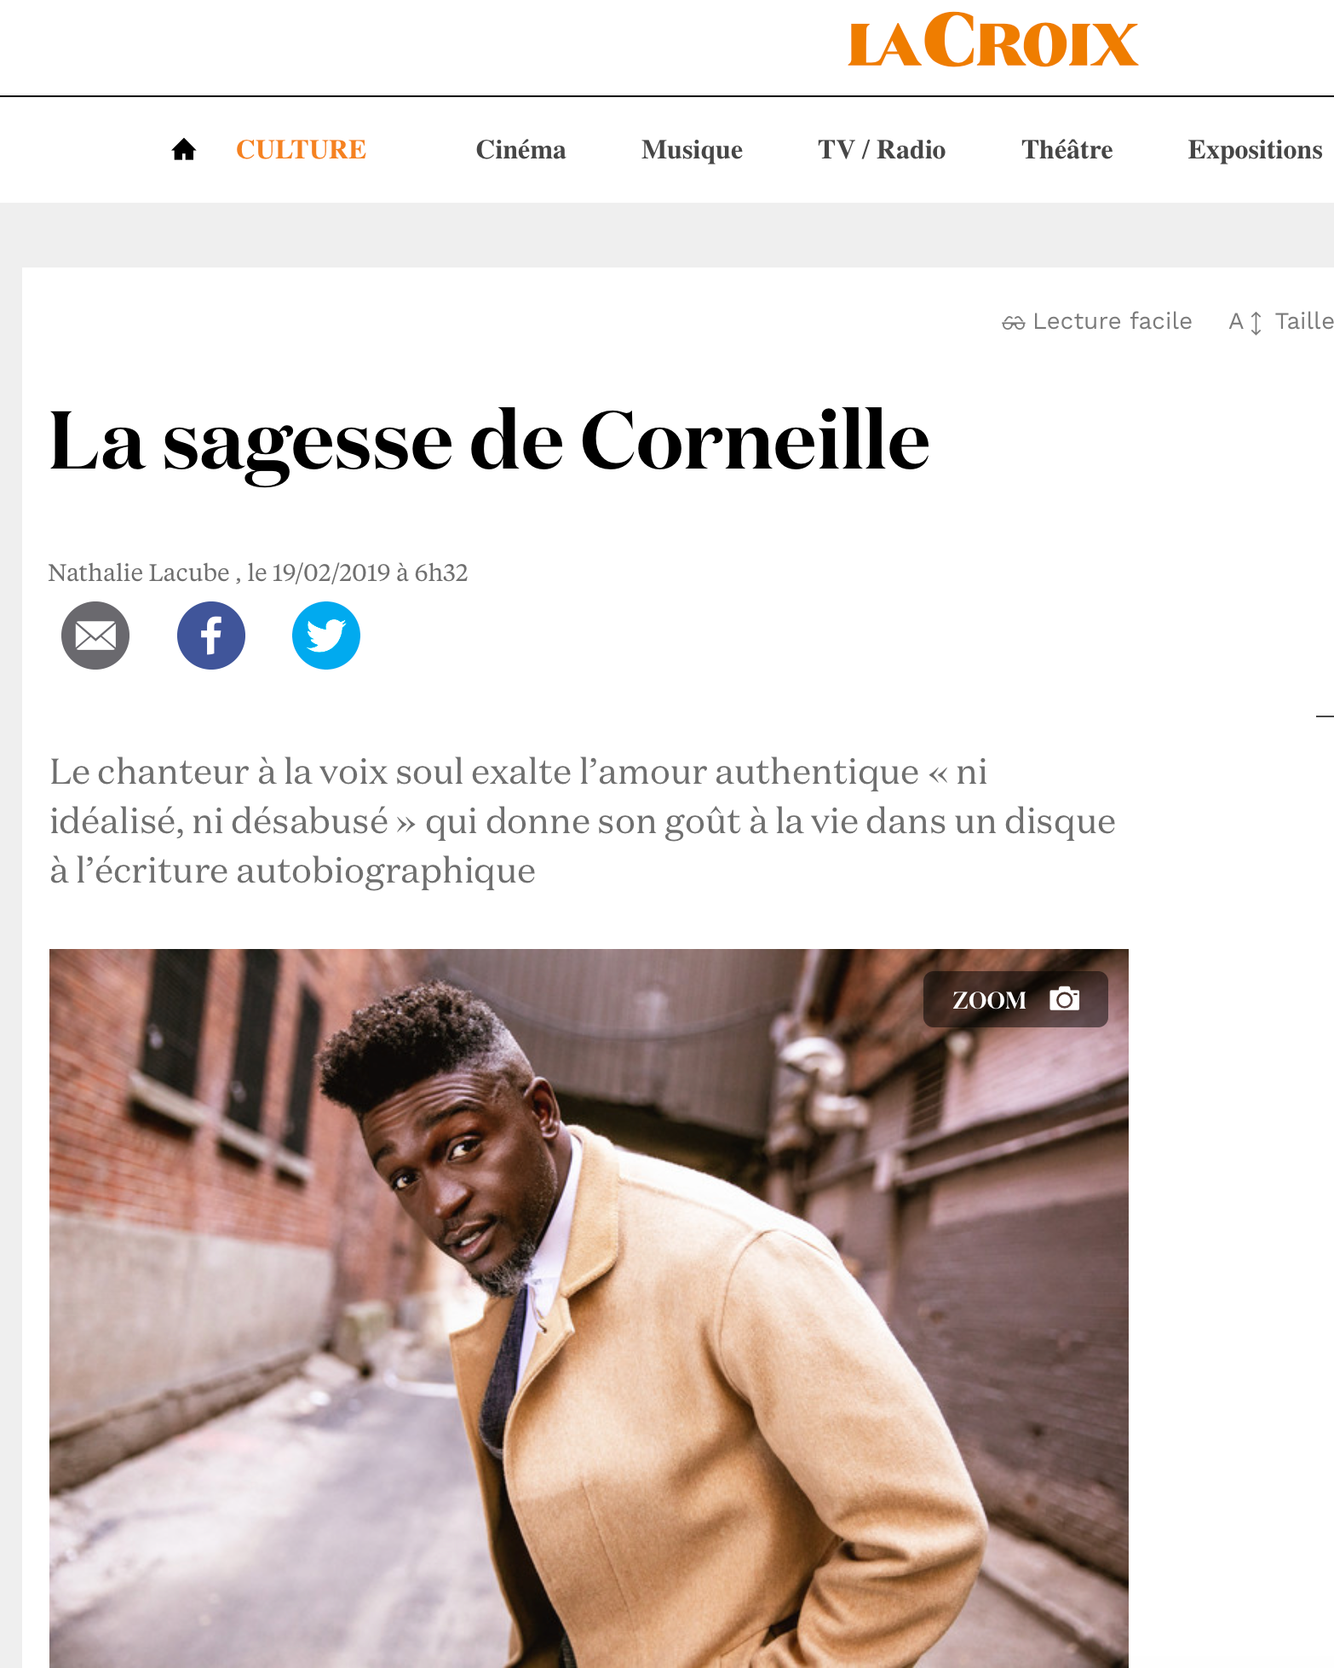Click author name Nathalie Lacube

point(139,572)
